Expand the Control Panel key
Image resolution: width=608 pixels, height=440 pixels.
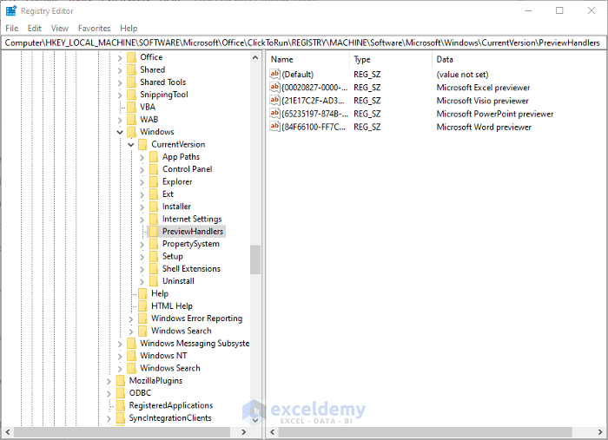point(142,169)
